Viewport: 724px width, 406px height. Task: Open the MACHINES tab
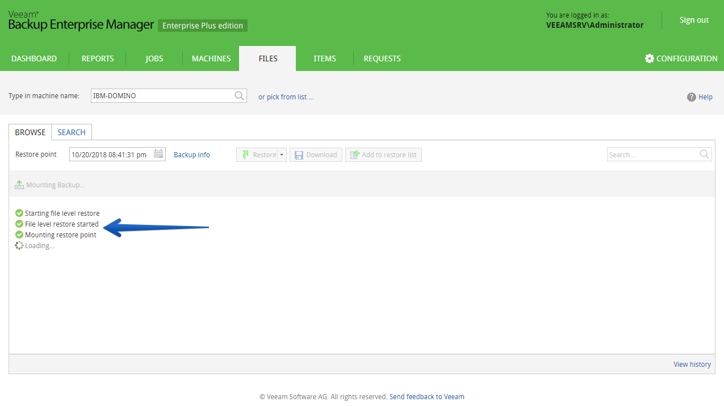[211, 58]
